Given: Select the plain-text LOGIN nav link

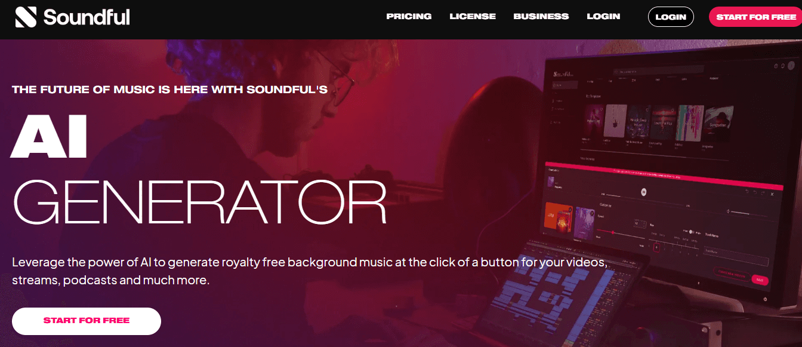Looking at the screenshot, I should click(603, 16).
